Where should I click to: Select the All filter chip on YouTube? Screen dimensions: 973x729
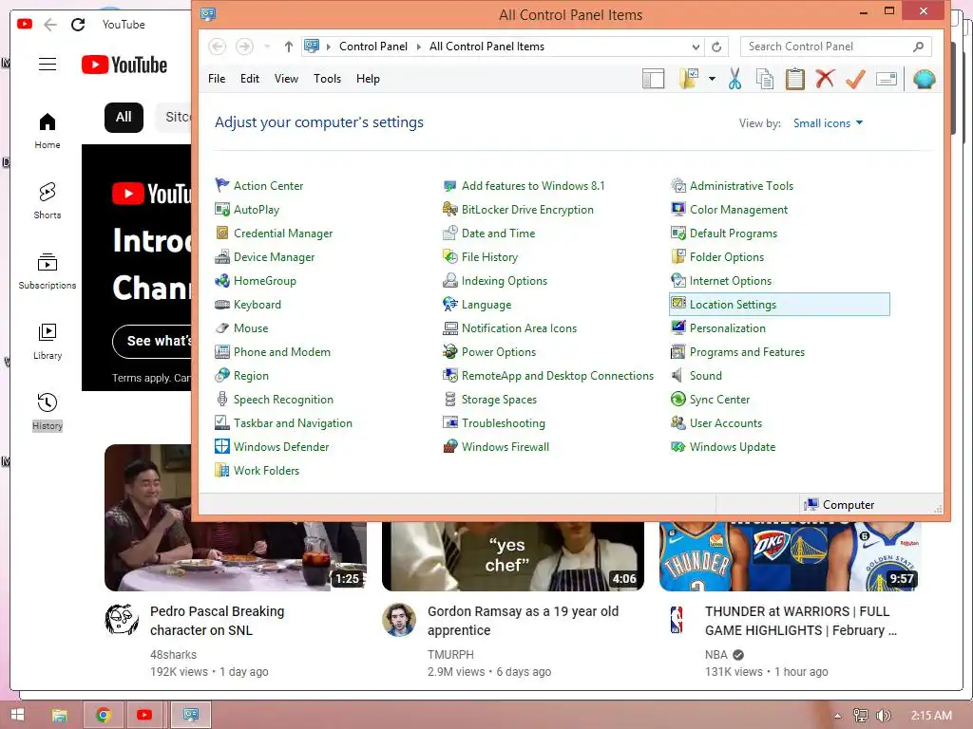point(124,117)
